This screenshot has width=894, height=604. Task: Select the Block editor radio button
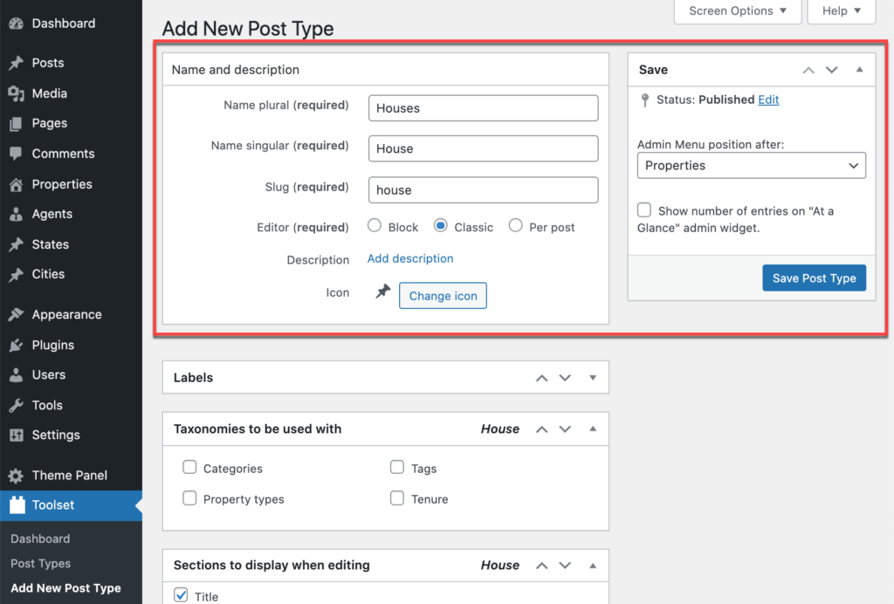tap(375, 226)
